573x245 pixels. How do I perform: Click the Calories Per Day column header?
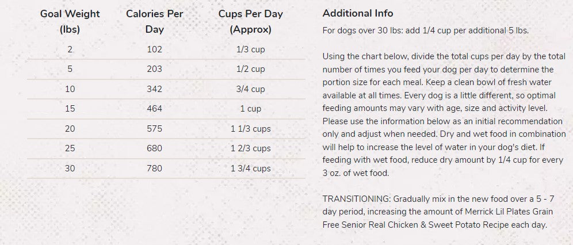[x=155, y=21]
